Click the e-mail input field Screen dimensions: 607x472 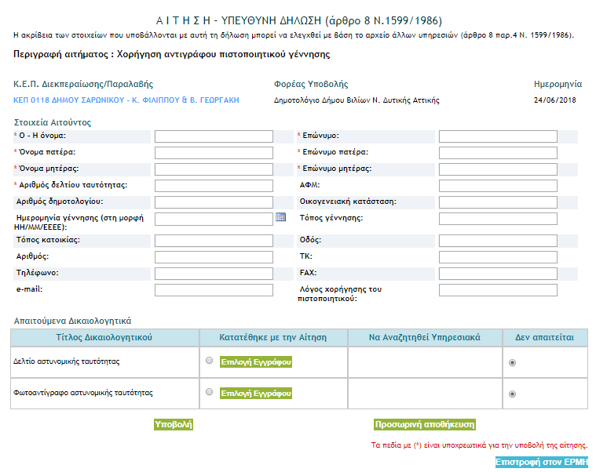(x=214, y=290)
